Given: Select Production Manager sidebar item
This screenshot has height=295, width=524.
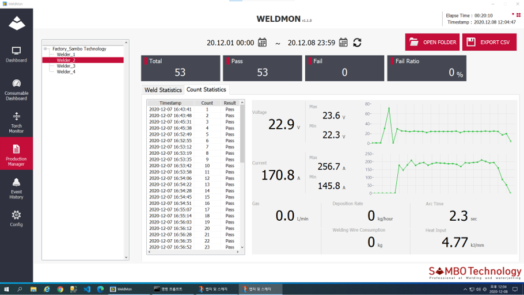Looking at the screenshot, I should point(16,154).
